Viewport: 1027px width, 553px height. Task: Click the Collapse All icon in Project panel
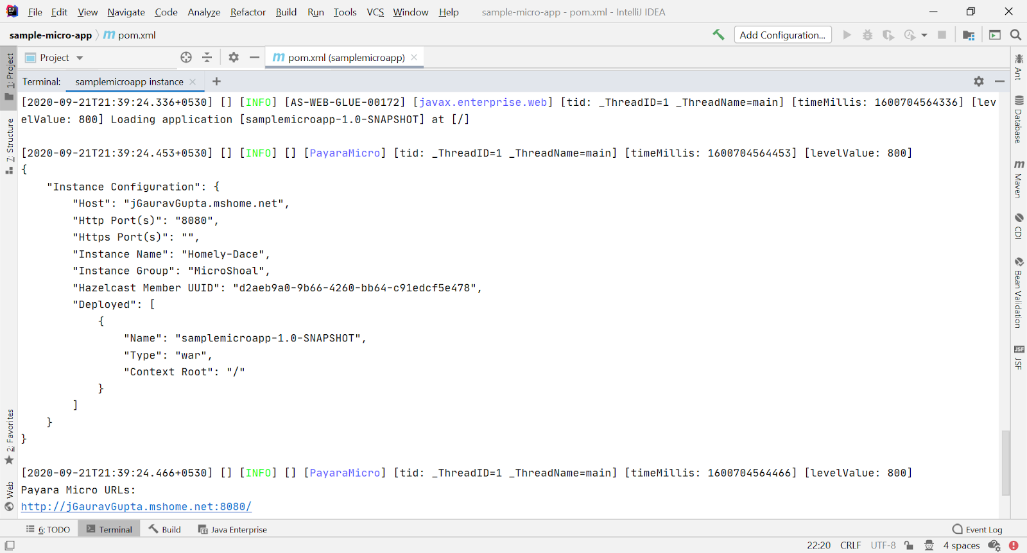(x=207, y=58)
